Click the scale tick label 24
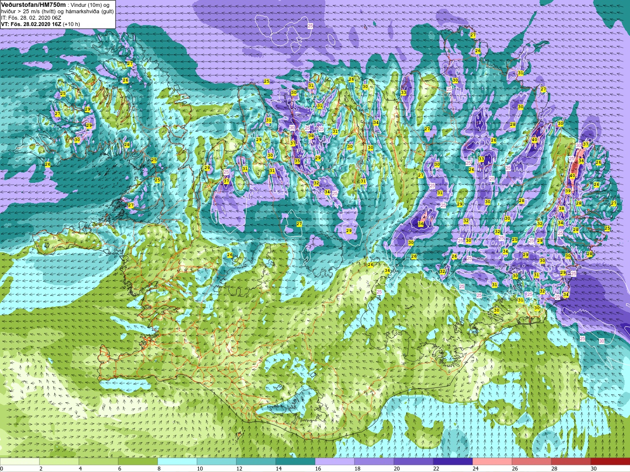 pos(475,469)
